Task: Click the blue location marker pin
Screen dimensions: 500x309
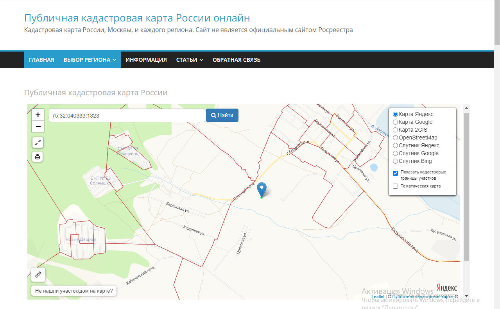Action: pos(262,190)
